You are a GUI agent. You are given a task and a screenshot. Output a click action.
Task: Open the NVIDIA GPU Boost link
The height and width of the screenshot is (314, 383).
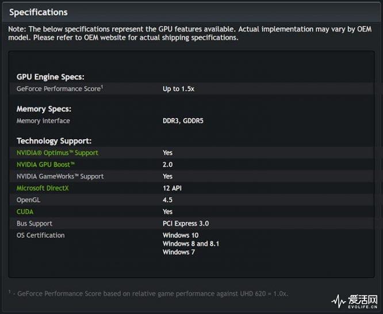click(x=45, y=164)
